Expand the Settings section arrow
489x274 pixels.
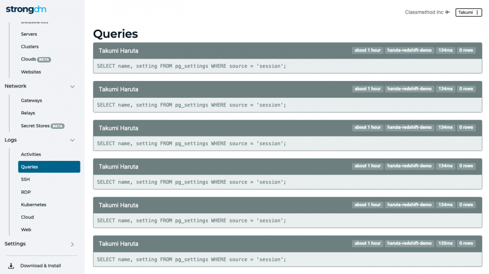(72, 244)
